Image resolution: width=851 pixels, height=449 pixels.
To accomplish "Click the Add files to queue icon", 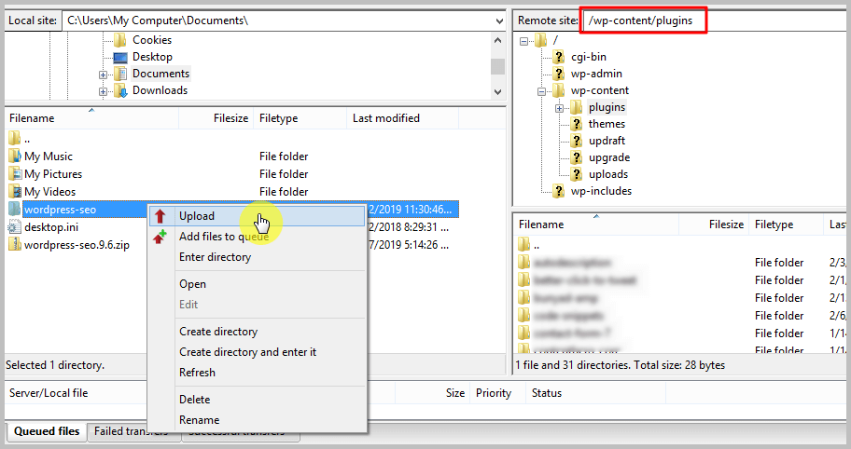I will click(x=160, y=237).
